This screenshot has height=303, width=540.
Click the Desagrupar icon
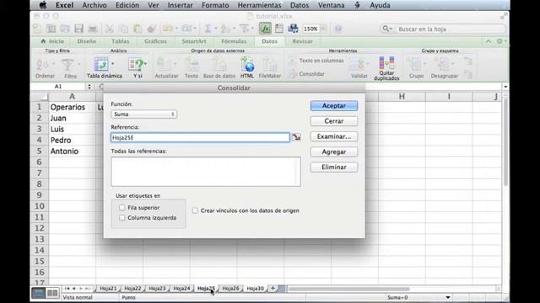[442, 64]
